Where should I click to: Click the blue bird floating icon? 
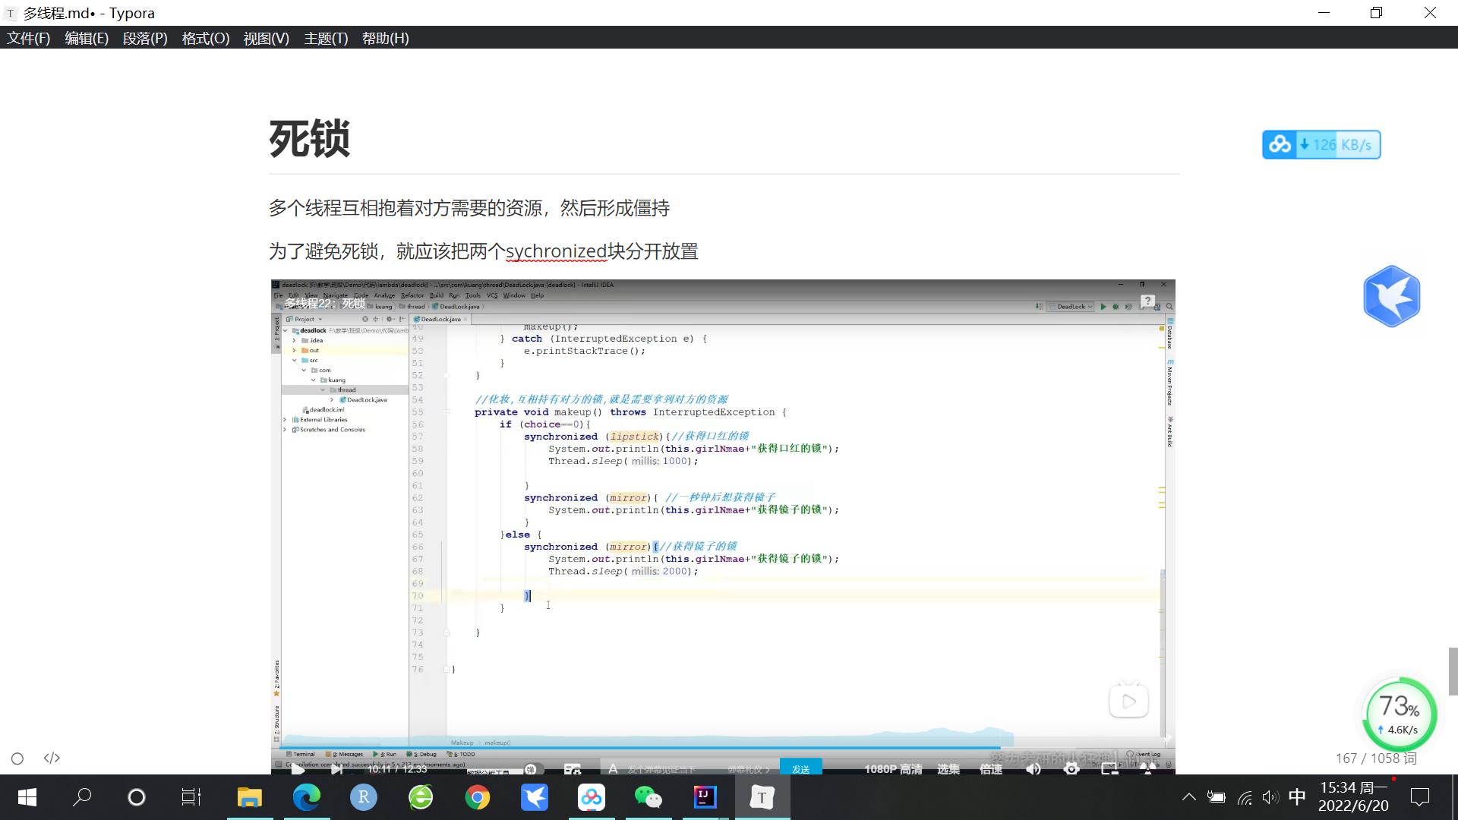(1391, 296)
